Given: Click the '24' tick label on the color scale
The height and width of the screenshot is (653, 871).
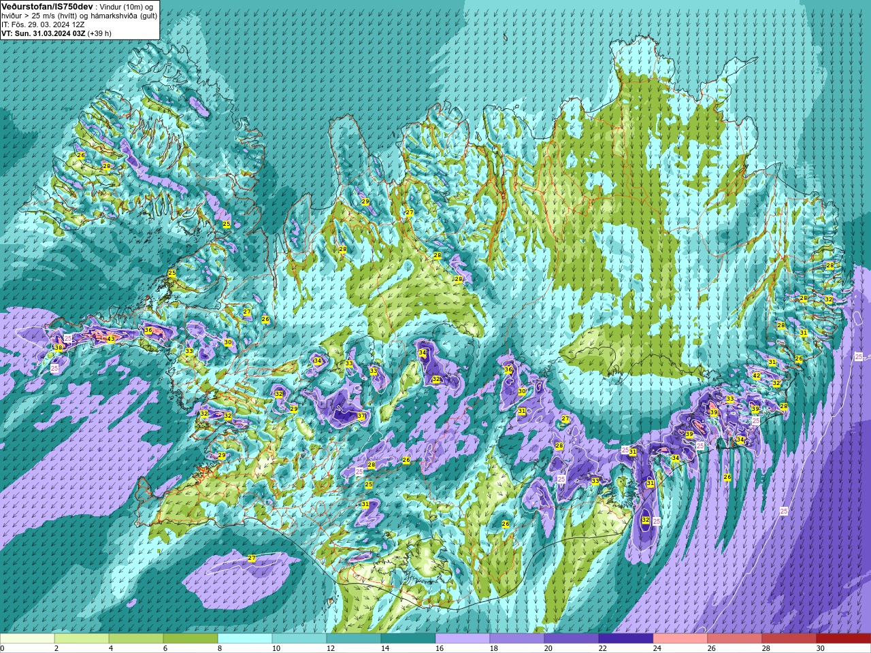Looking at the screenshot, I should 657,648.
